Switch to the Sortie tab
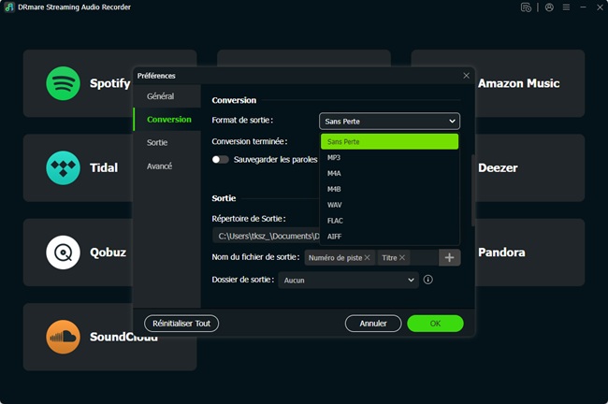Viewport: 608px width, 404px height. [x=166, y=143]
